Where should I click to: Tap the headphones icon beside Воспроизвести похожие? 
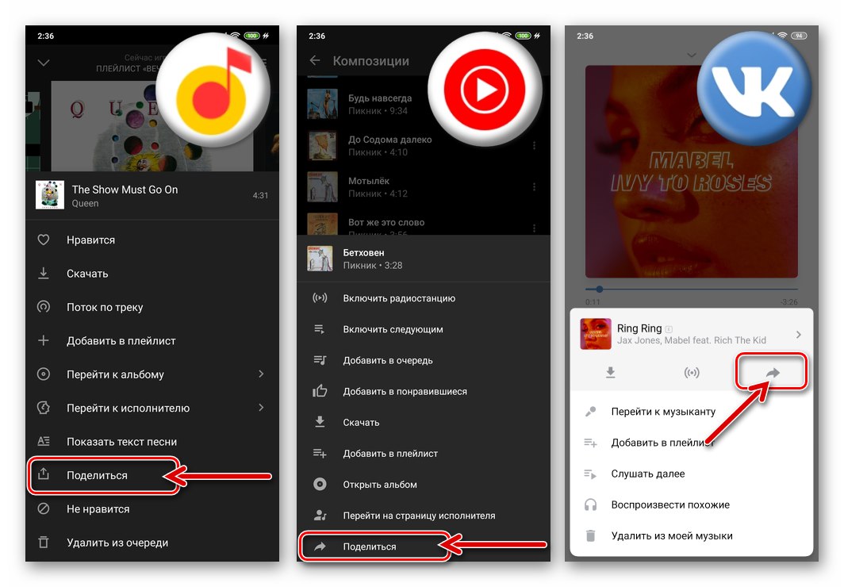click(590, 505)
